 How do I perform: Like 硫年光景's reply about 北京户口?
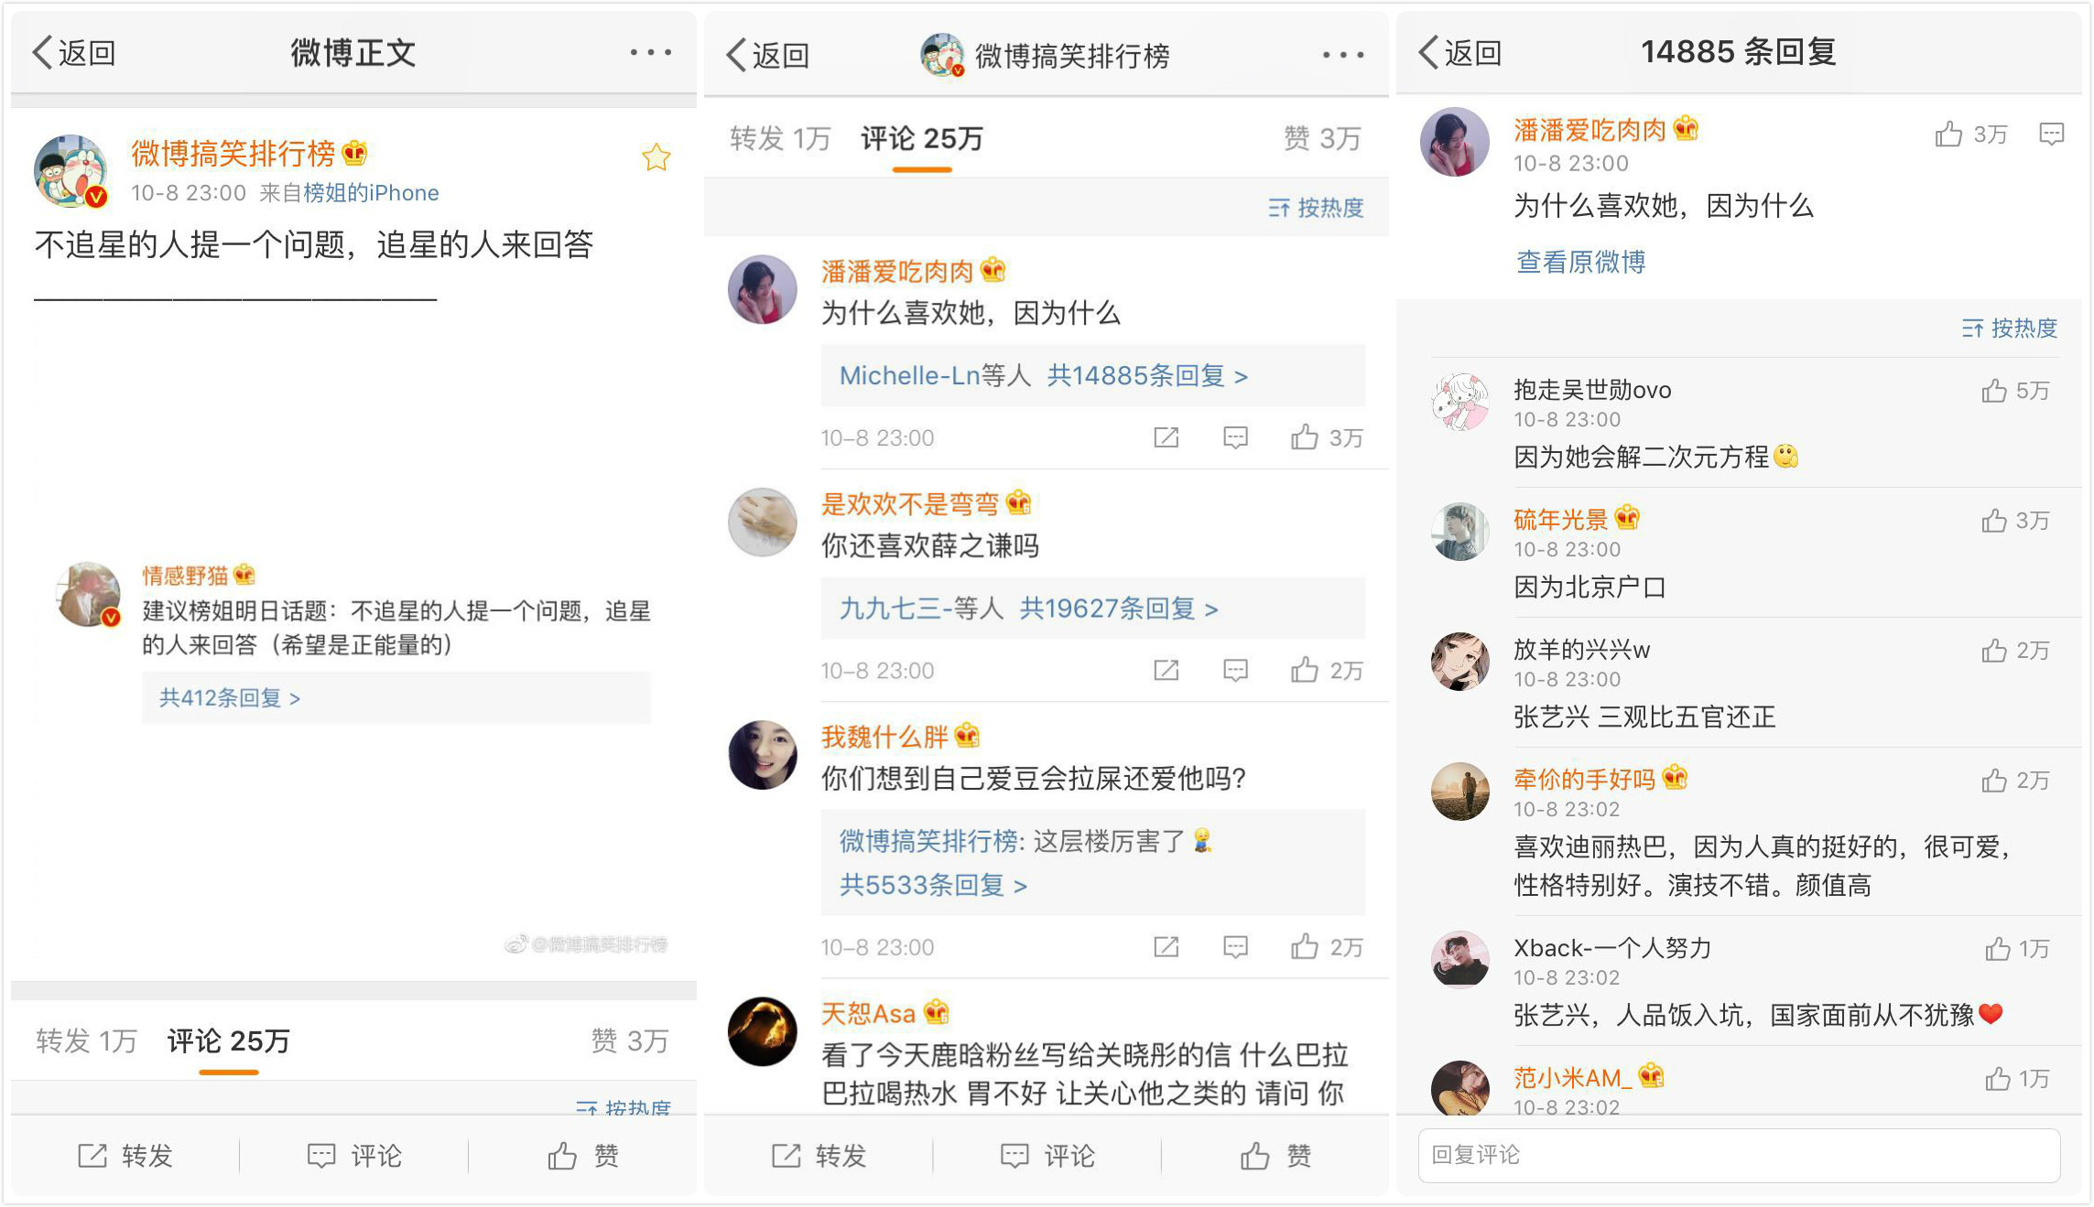coord(1994,522)
